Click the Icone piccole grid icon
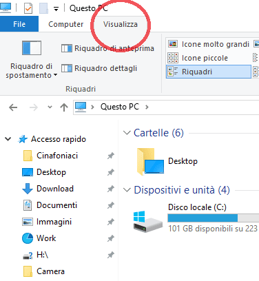 click(173, 58)
